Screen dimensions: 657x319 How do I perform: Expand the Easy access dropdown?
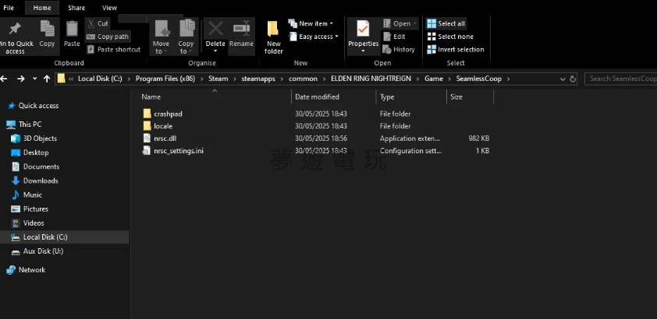click(318, 37)
